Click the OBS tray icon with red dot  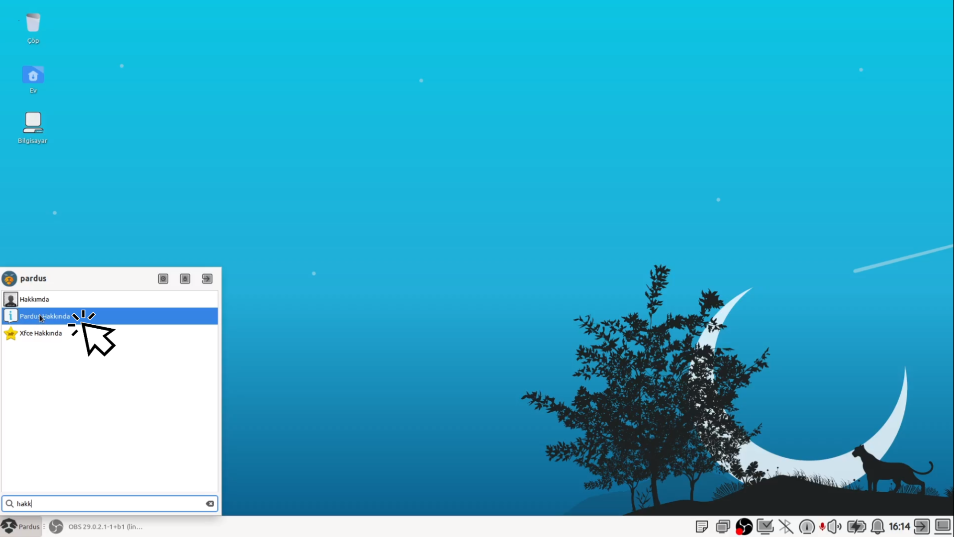click(744, 527)
